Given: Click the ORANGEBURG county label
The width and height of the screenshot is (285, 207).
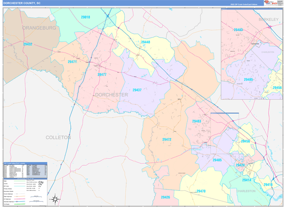Looking at the screenshot, I should tap(39, 28).
